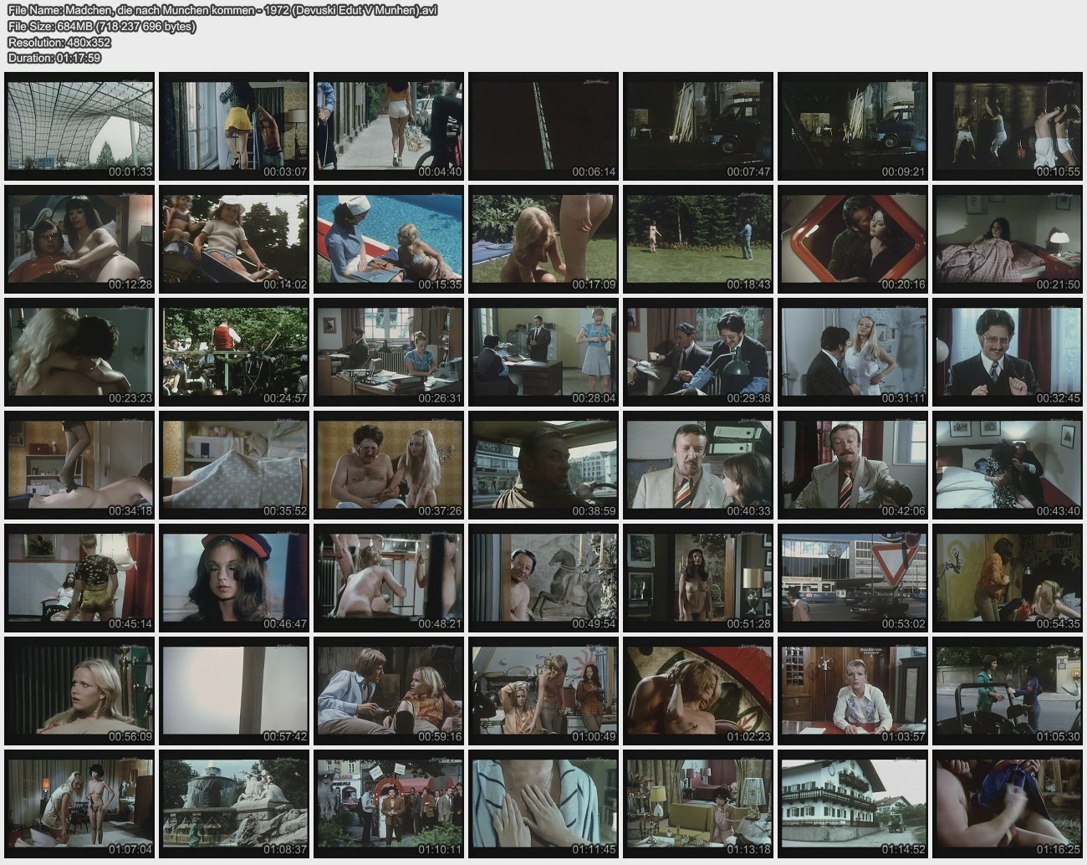Open the office frame at 00:26:31
Screen dimensions: 1087x865
(389, 352)
